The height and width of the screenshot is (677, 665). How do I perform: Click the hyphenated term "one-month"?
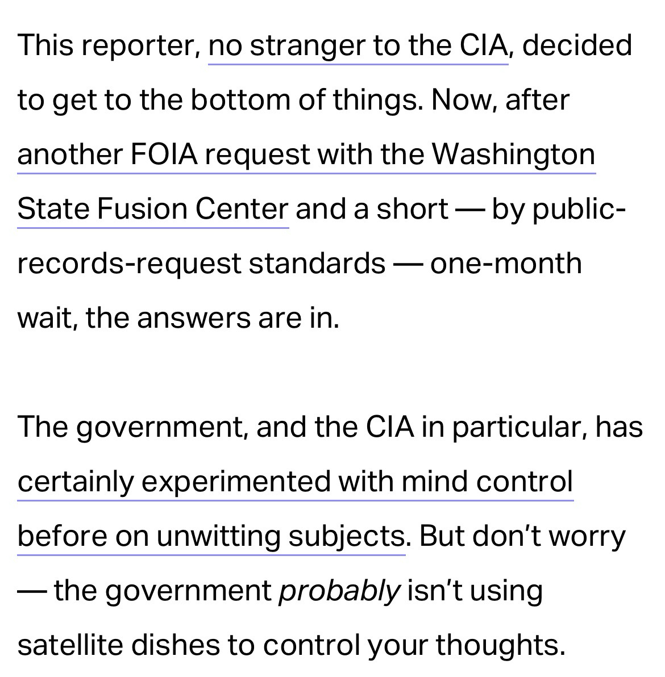(x=506, y=264)
